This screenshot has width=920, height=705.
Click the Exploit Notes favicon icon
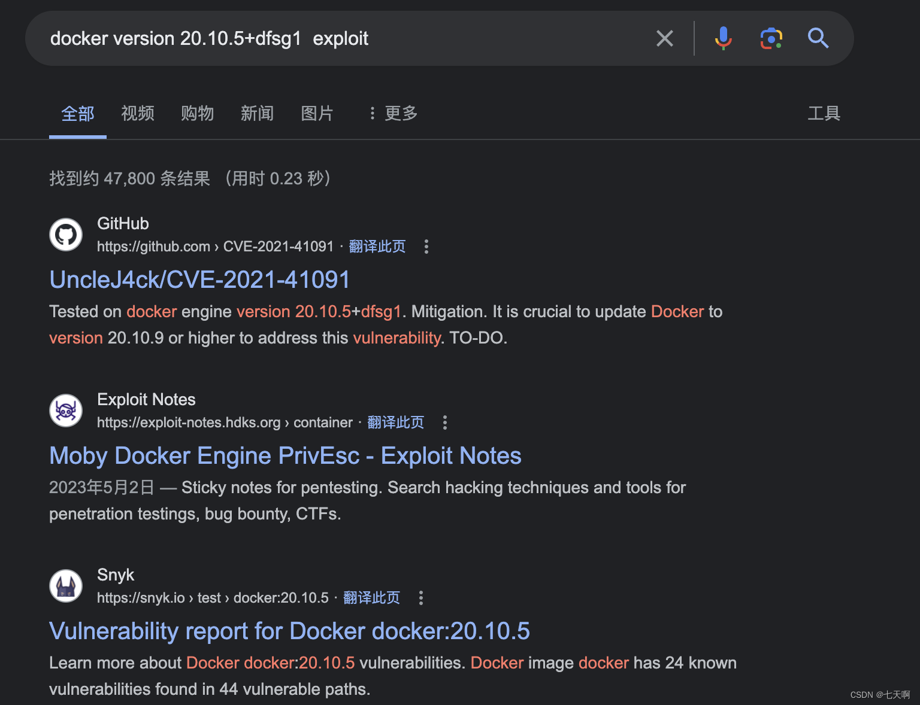[x=66, y=411]
